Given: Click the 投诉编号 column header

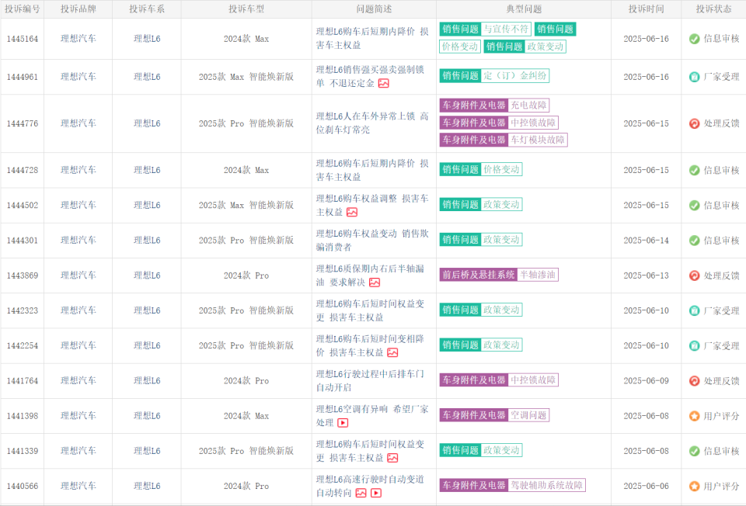Looking at the screenshot, I should click(x=23, y=9).
